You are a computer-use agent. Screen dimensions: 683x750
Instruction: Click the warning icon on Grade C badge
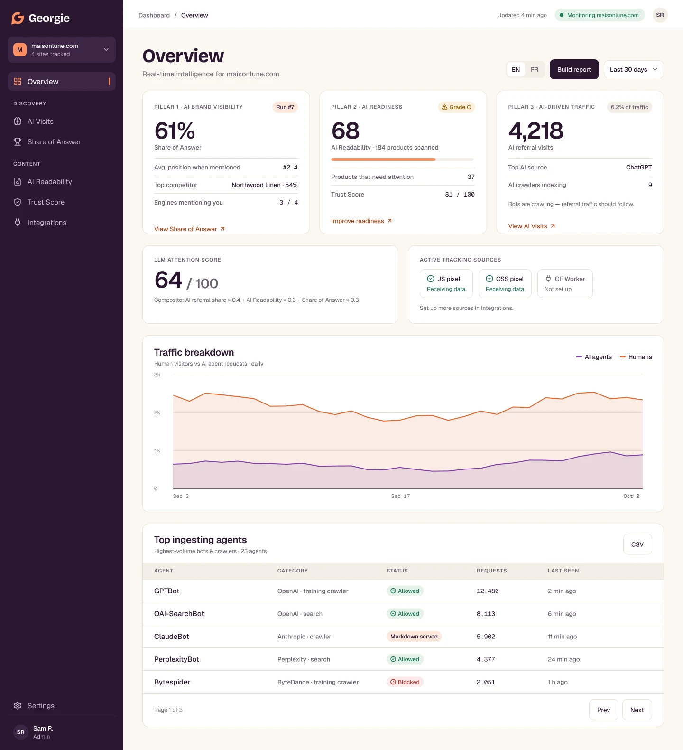tap(444, 107)
